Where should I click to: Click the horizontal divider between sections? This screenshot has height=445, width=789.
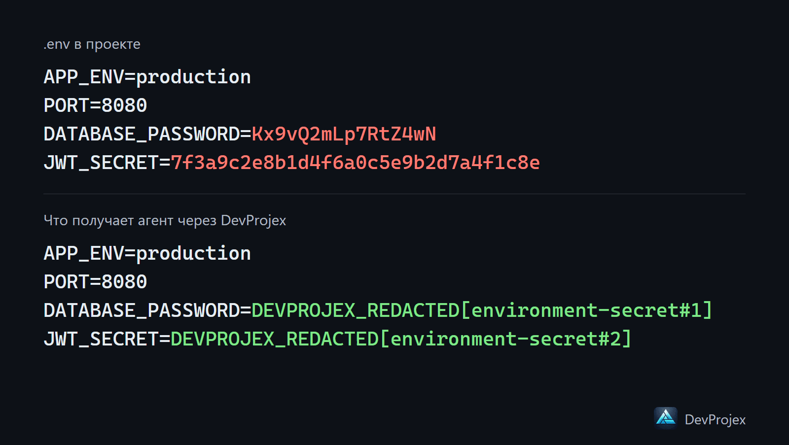(394, 194)
